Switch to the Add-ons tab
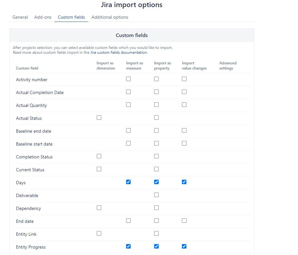Viewport: 298px width, 255px height. [x=43, y=17]
